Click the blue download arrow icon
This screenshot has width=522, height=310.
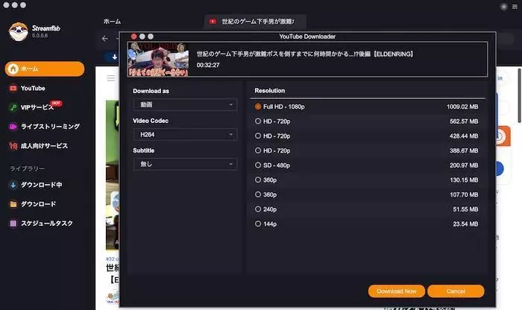[x=114, y=57]
